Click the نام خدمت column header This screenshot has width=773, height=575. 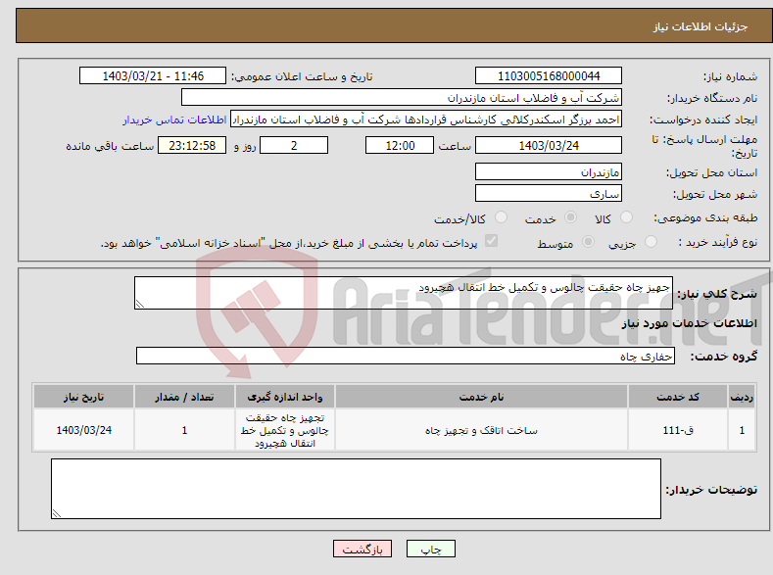pyautogui.click(x=481, y=397)
